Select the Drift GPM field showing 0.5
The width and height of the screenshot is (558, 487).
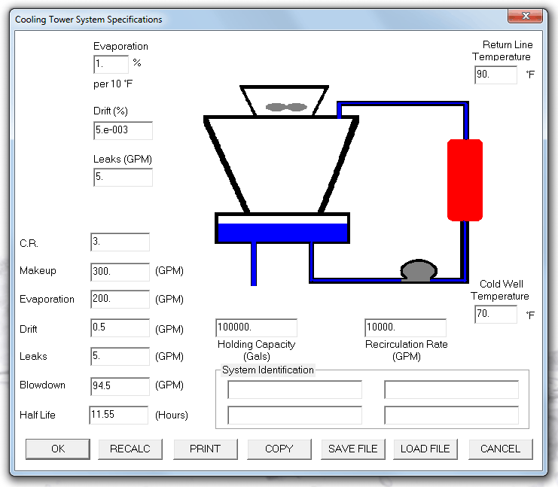[x=120, y=327]
